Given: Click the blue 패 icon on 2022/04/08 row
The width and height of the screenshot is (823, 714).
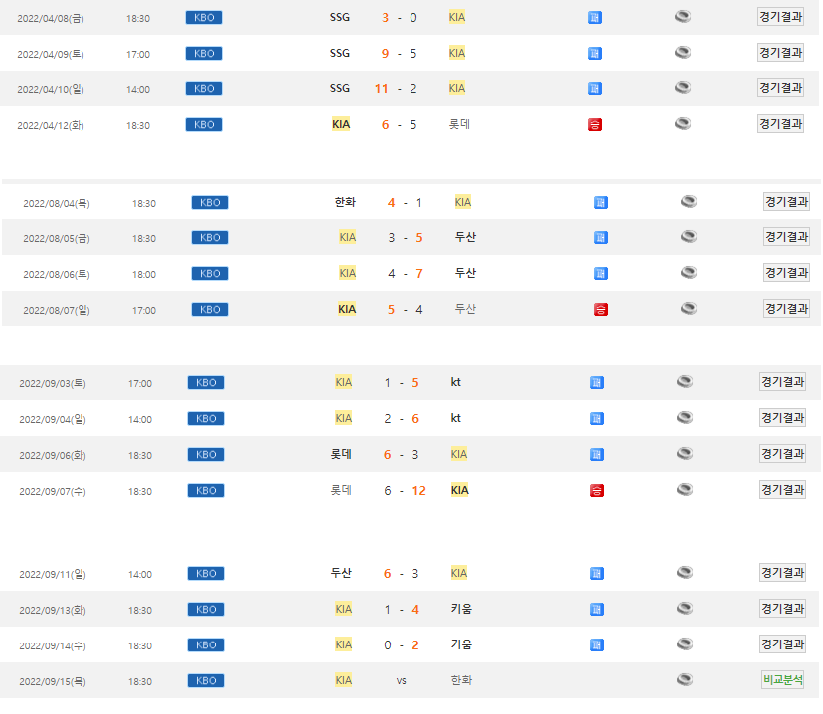Looking at the screenshot, I should 595,18.
